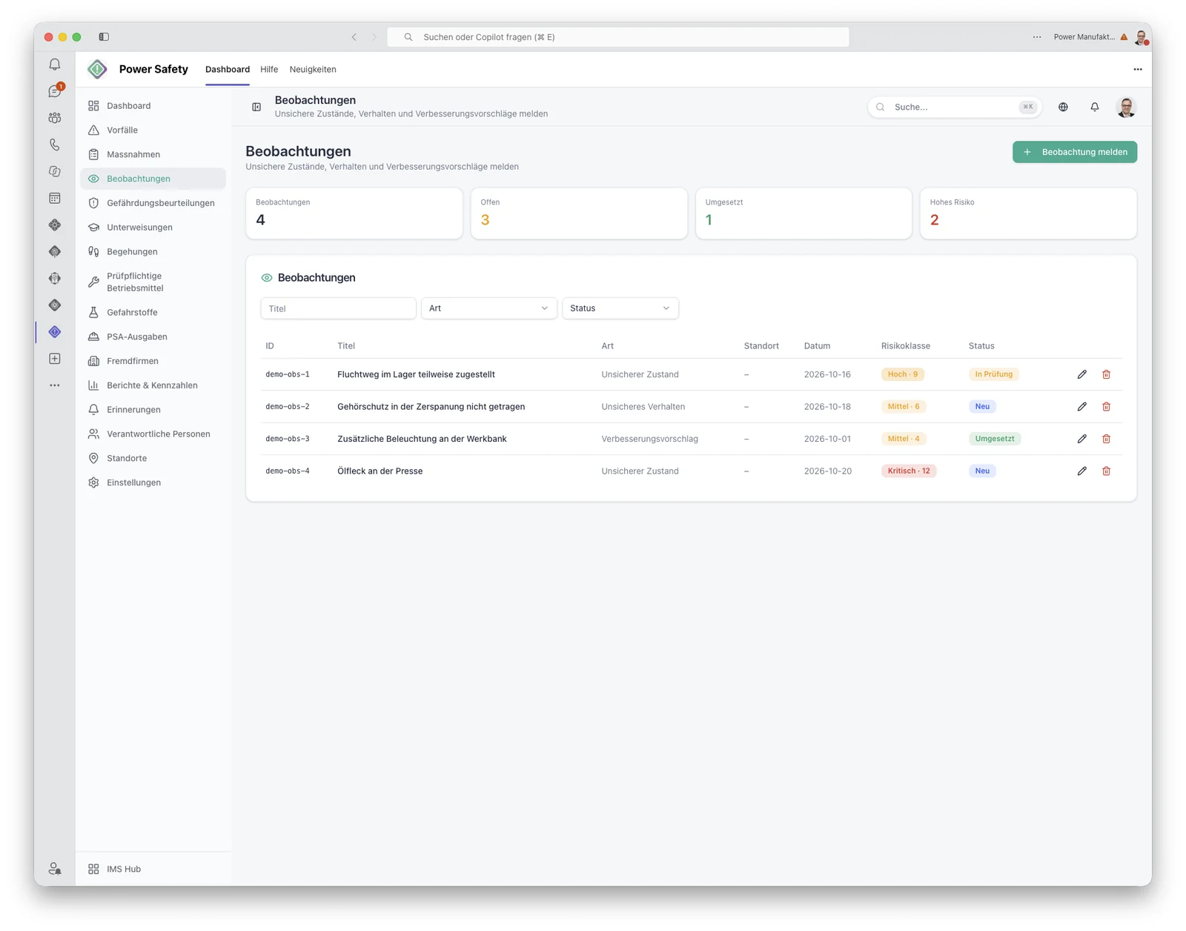Open notifications bell in page header
Image resolution: width=1186 pixels, height=931 pixels.
point(1094,107)
